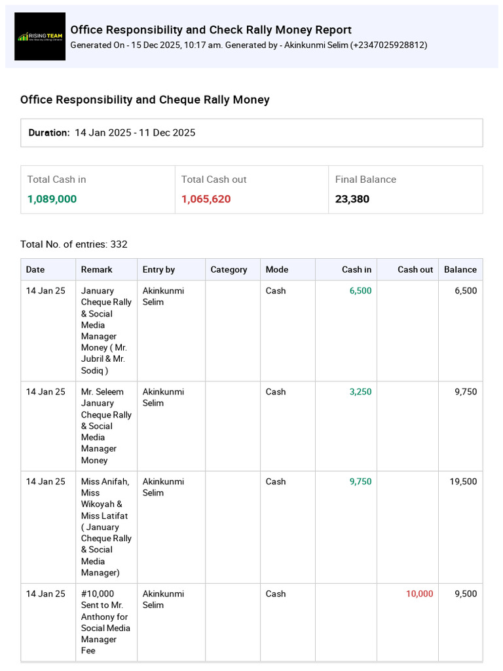Select the remark starting 'Mr. Seleem January'

106,426
